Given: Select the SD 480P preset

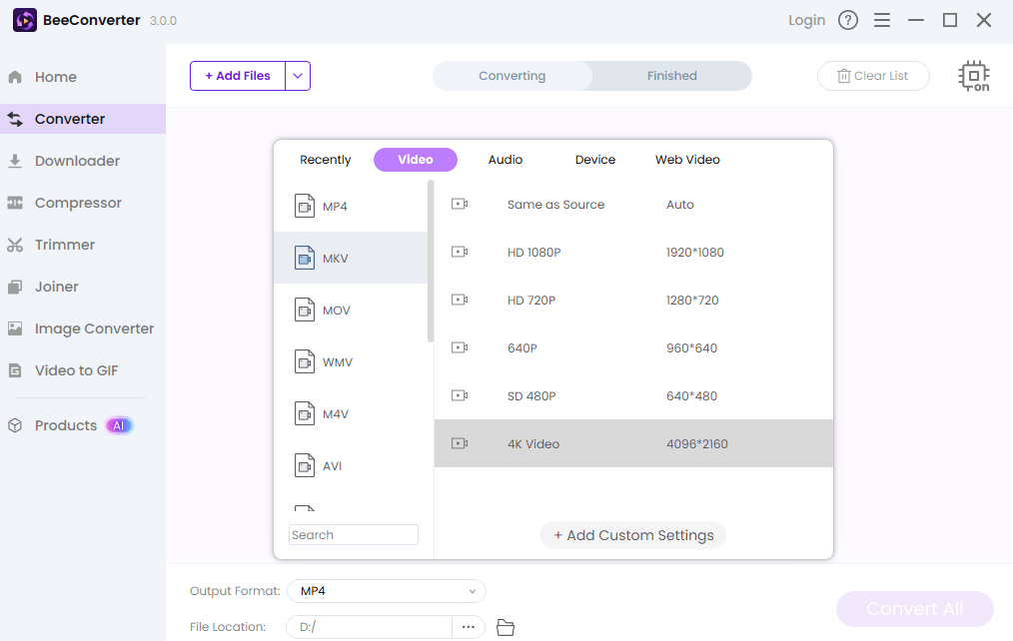Looking at the screenshot, I should click(x=633, y=395).
